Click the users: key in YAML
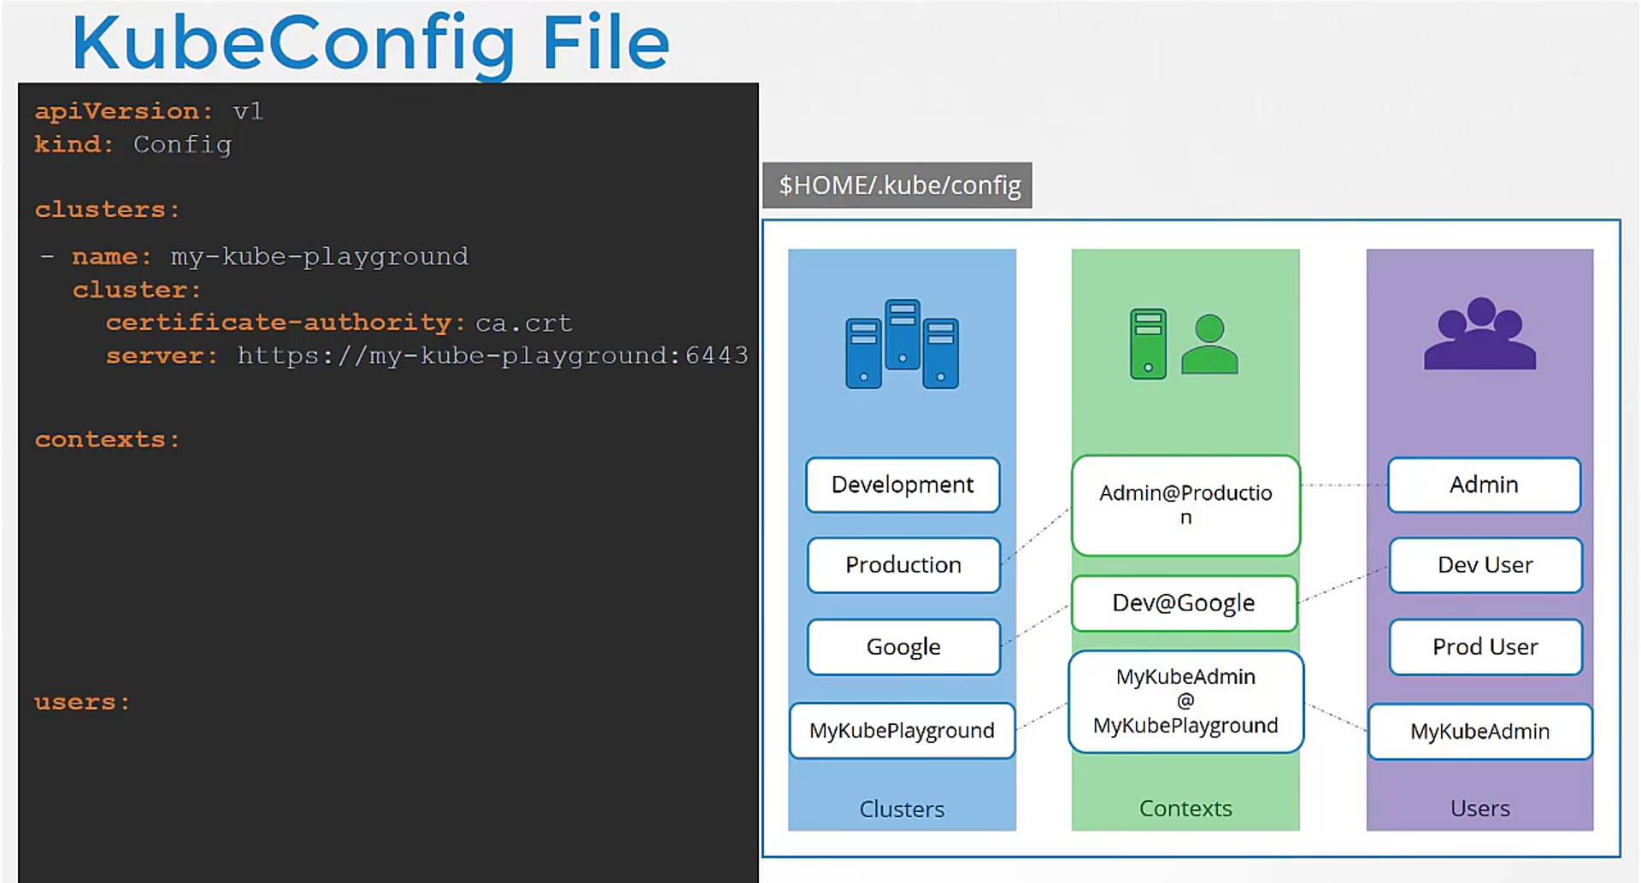Image resolution: width=1641 pixels, height=883 pixels. point(82,703)
